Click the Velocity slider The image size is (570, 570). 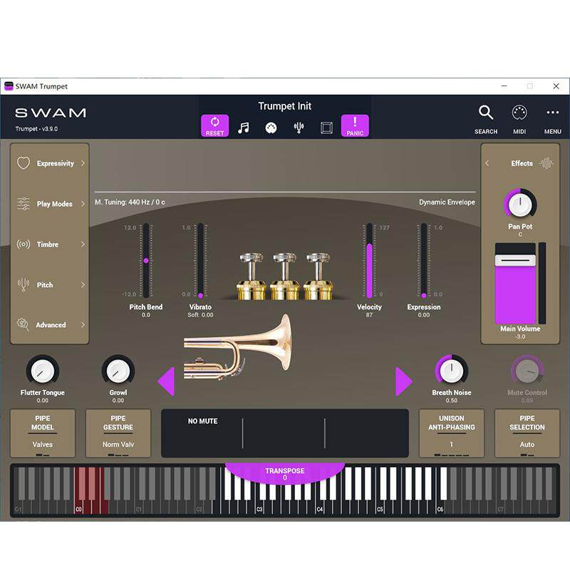(369, 260)
